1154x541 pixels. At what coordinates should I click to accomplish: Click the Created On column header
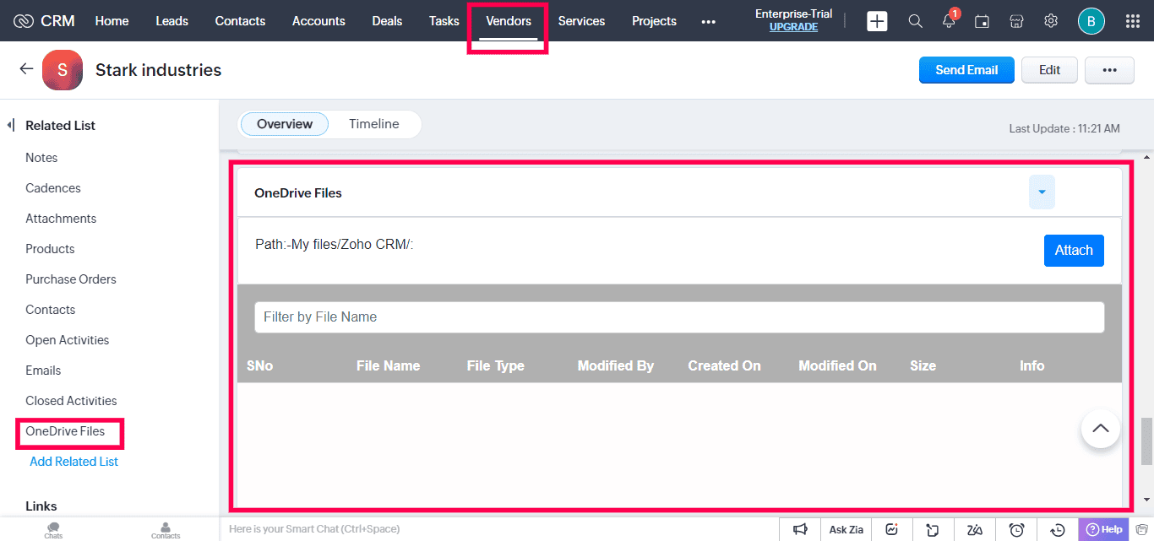pyautogui.click(x=724, y=366)
